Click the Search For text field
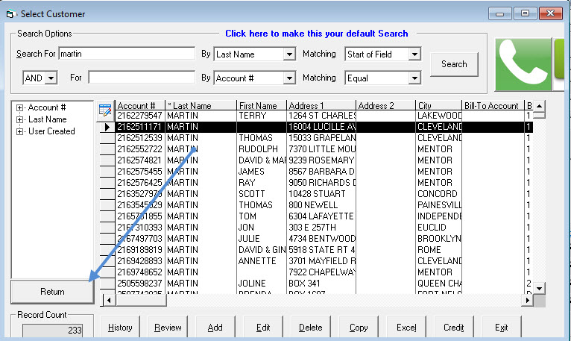The height and width of the screenshot is (341, 571). tap(127, 54)
